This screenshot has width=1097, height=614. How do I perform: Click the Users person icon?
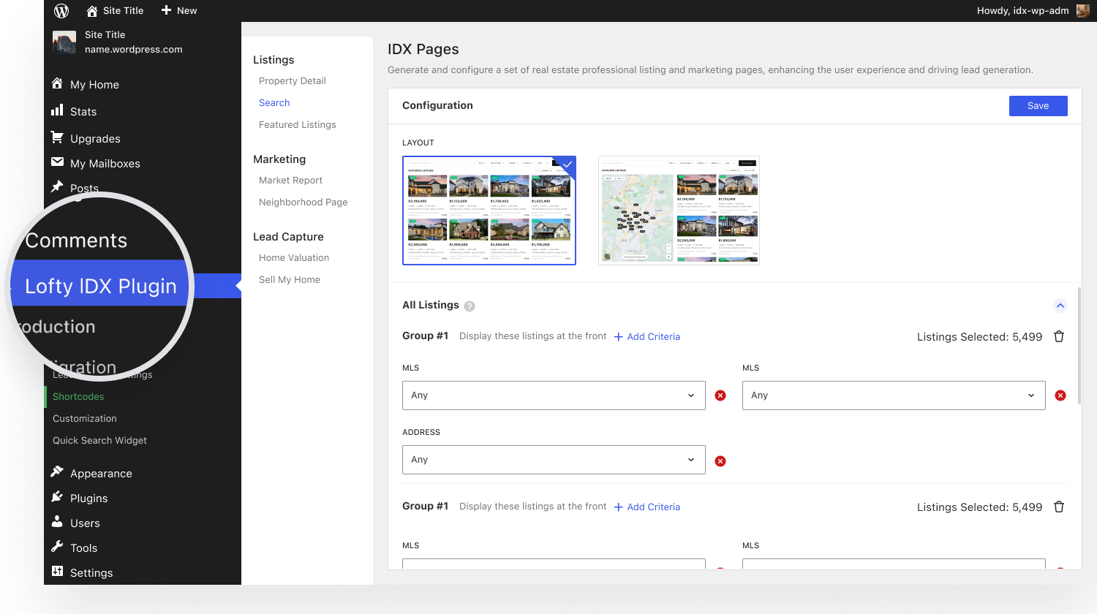(x=57, y=522)
